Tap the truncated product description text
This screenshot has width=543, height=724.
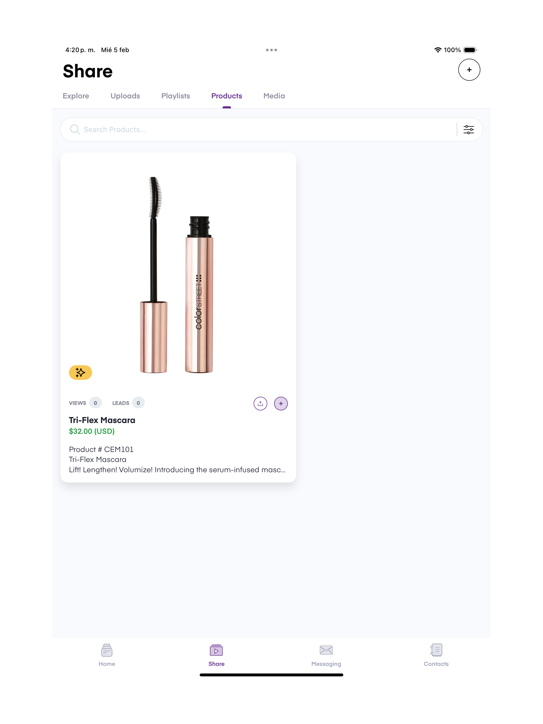[x=177, y=470]
